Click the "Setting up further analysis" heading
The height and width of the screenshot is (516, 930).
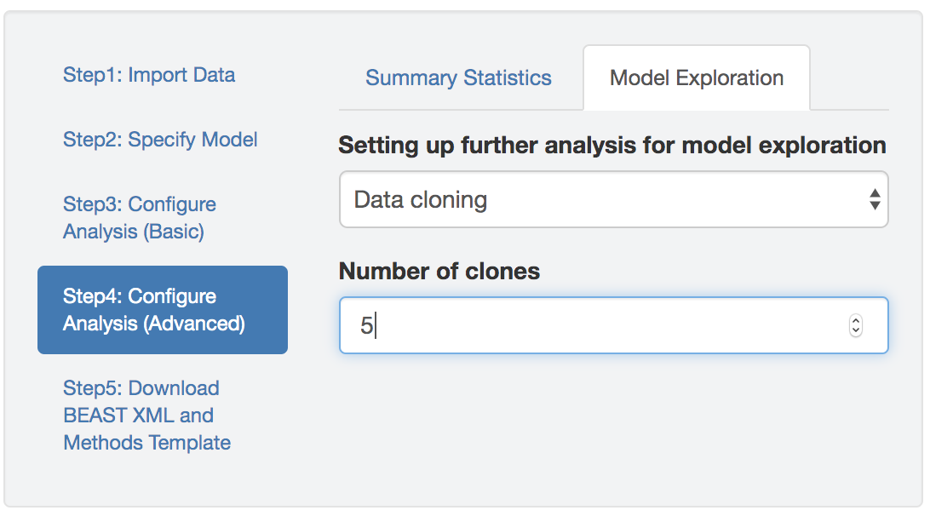point(611,146)
